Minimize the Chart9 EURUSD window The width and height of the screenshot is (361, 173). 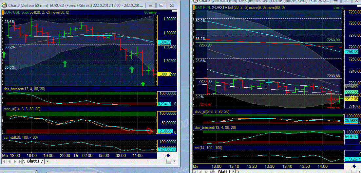pyautogui.click(x=150, y=5)
